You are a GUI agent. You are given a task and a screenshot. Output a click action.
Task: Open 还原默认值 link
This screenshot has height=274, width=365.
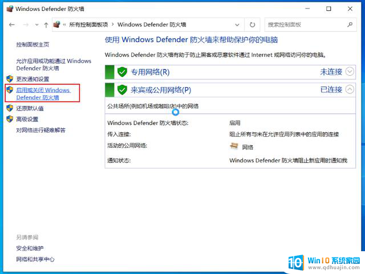coord(30,108)
